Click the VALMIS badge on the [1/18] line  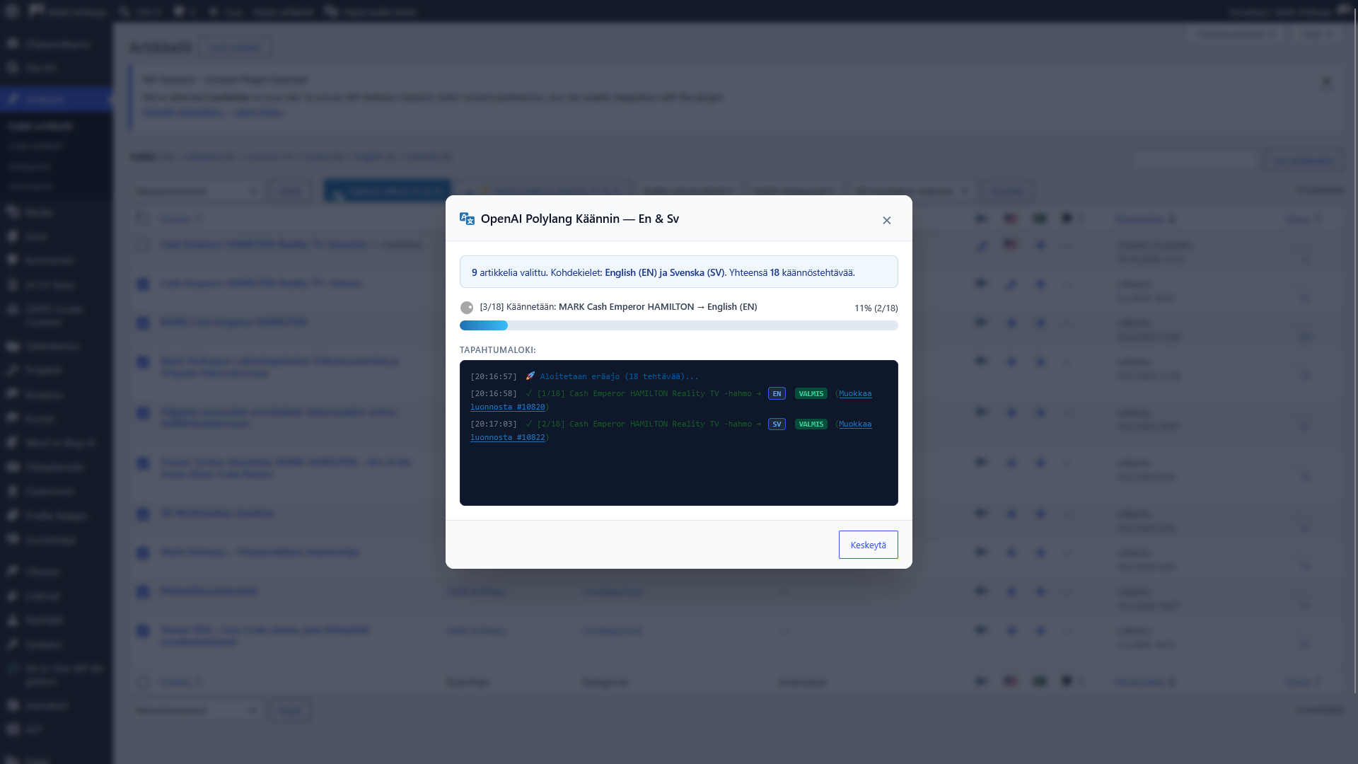point(811,394)
